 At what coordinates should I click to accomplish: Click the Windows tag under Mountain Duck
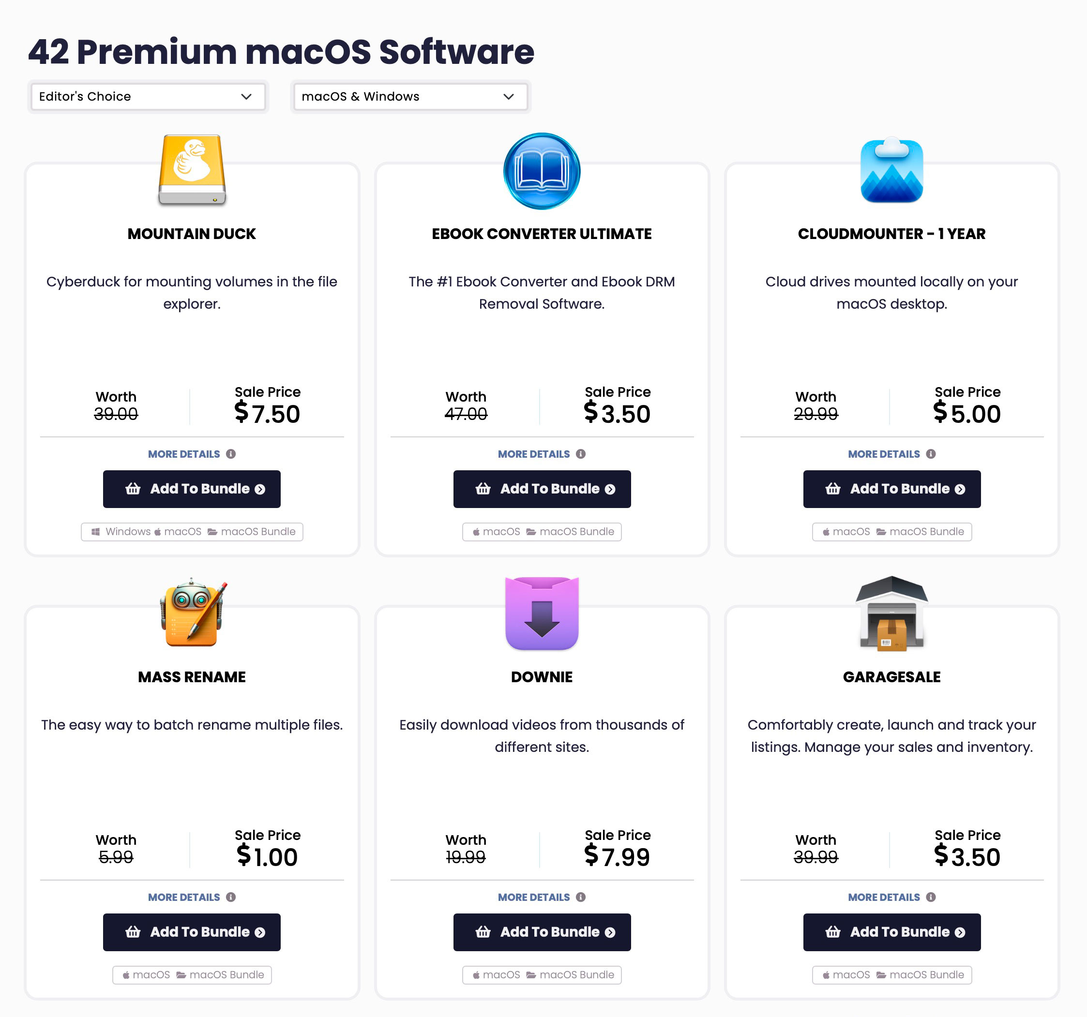121,532
